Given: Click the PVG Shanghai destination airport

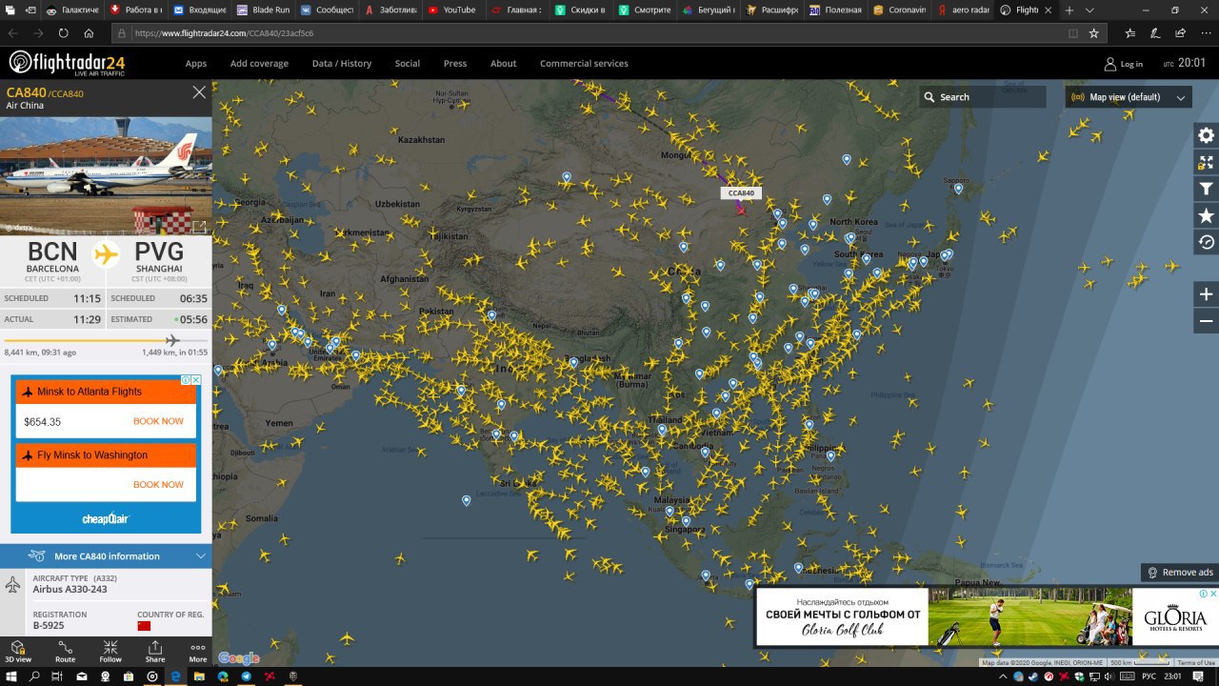Looking at the screenshot, I should (159, 257).
